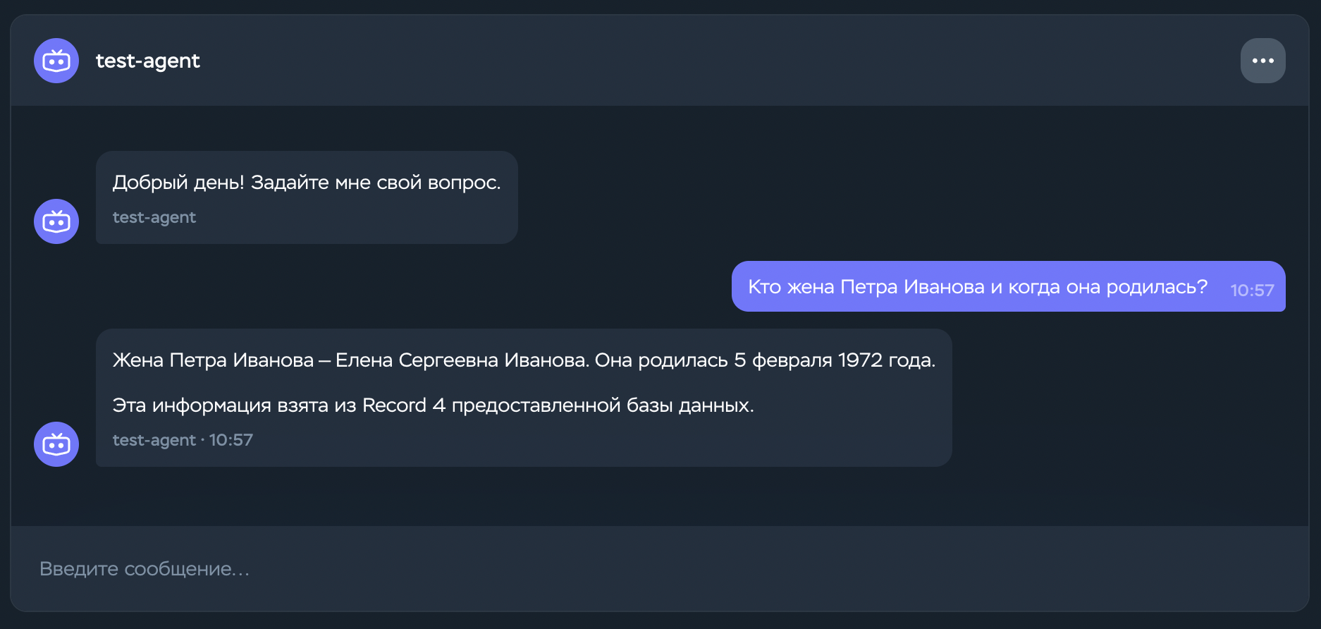The width and height of the screenshot is (1321, 629).
Task: Open the three-dot options menu
Action: [1262, 61]
